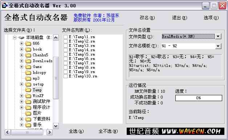Image resolution: width=228 pixels, height=140 pixels.
Task: Select the Downloads folder name in tree
Action: 42,61
